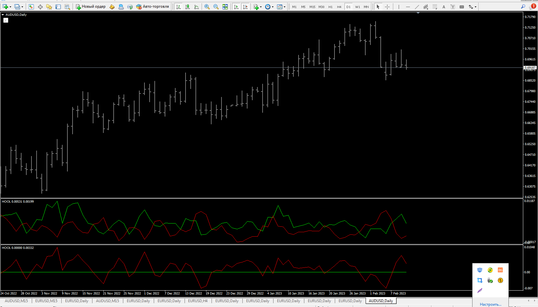Toggle the Авто-торговля button
The width and height of the screenshot is (538, 307).
[152, 7]
